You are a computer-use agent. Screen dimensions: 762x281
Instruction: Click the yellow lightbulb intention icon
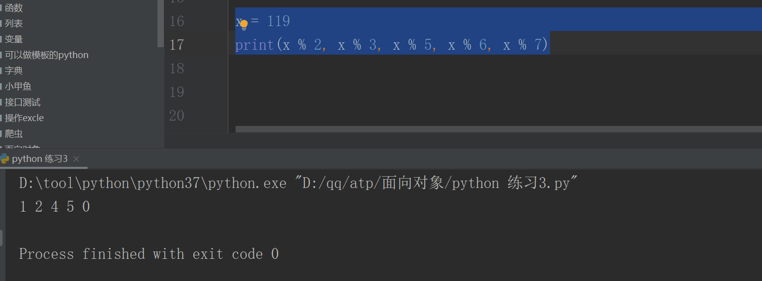pyautogui.click(x=244, y=25)
